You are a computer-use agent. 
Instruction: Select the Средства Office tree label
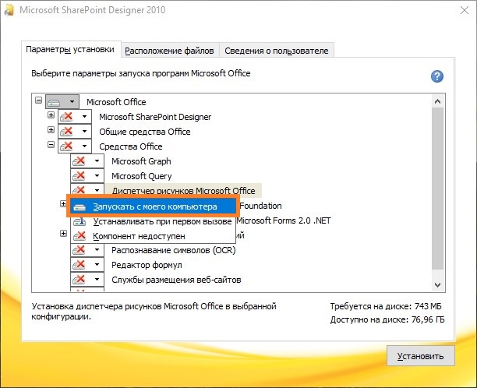[x=130, y=146]
